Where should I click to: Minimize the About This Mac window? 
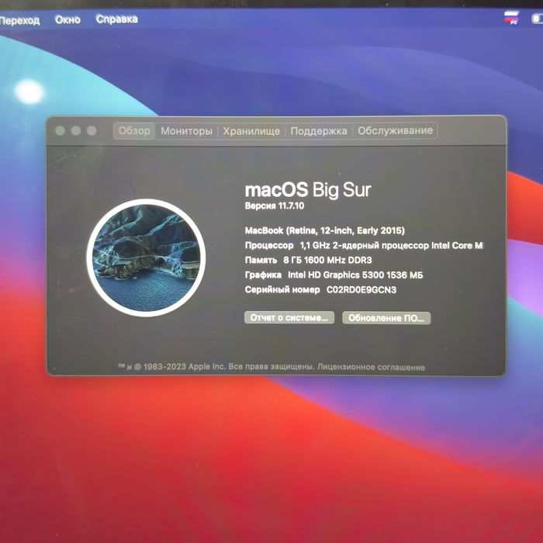[76, 131]
